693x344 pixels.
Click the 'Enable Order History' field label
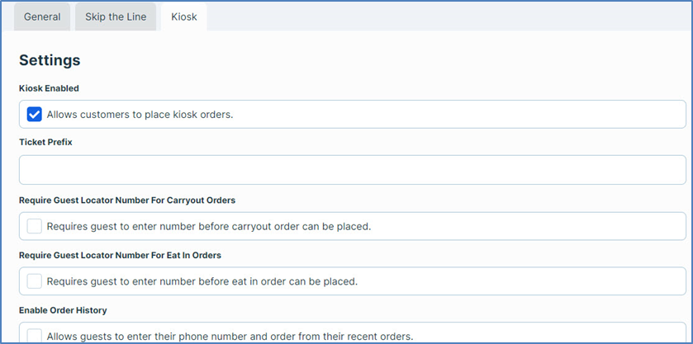pyautogui.click(x=63, y=310)
